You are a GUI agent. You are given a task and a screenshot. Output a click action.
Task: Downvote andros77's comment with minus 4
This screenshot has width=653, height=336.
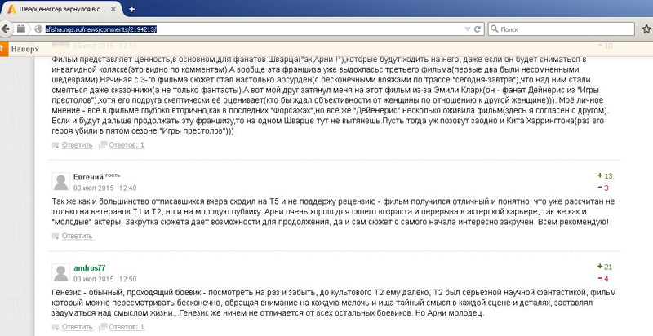[x=603, y=279]
